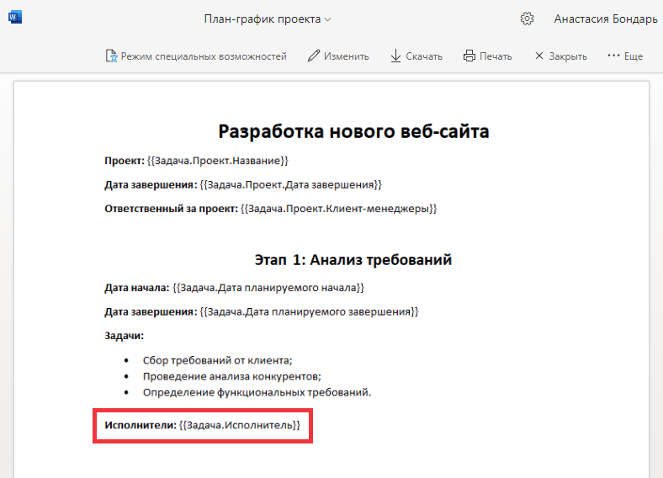Click the Исполнители: label
Screen dimensions: 663x478
click(x=141, y=425)
